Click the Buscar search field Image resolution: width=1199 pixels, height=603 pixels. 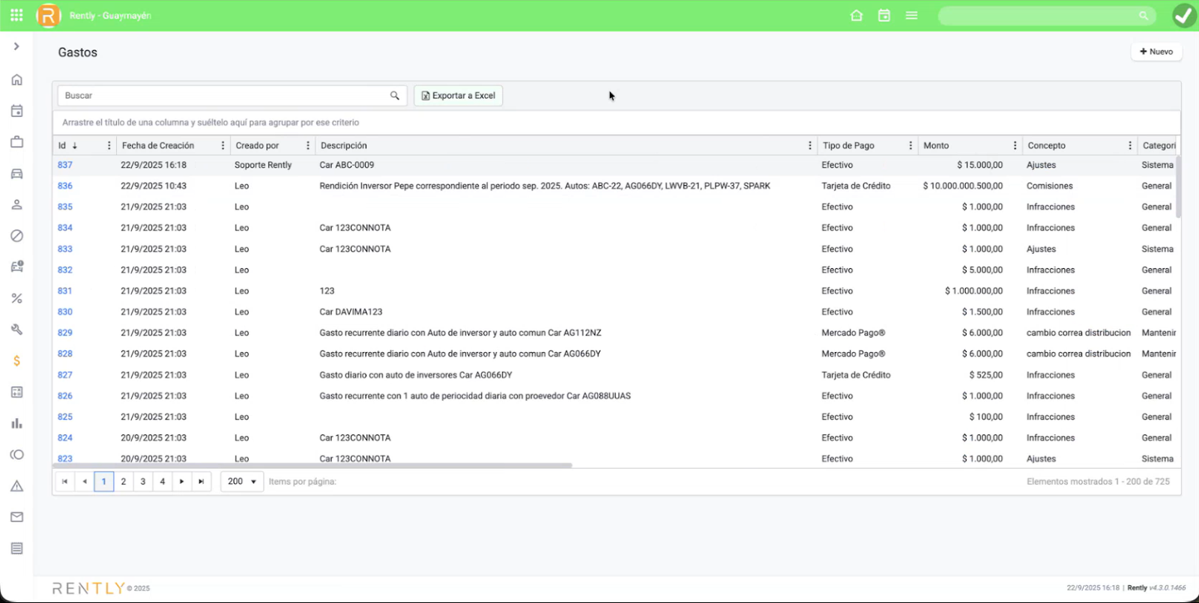tap(225, 96)
